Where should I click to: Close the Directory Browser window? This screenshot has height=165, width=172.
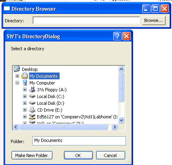click(164, 9)
